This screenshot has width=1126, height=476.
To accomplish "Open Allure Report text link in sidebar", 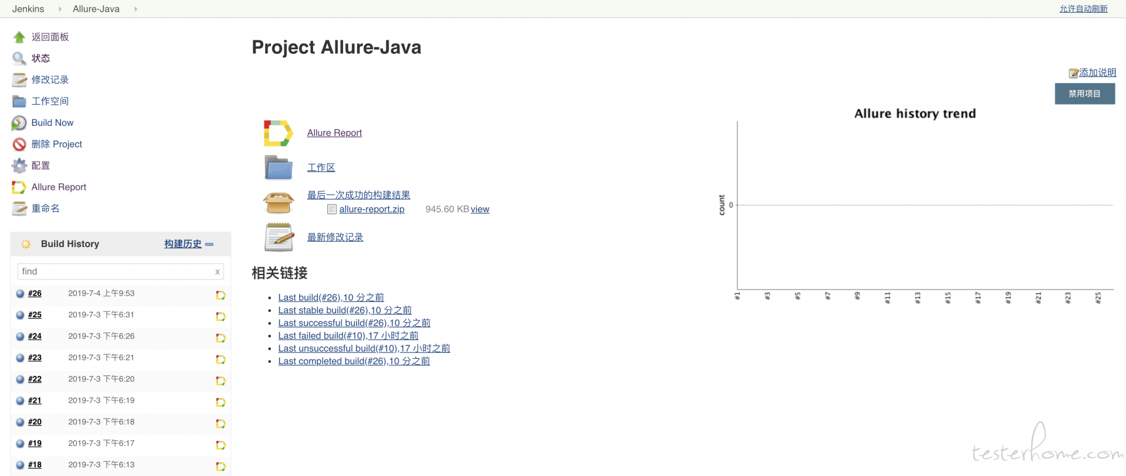I will (x=59, y=187).
